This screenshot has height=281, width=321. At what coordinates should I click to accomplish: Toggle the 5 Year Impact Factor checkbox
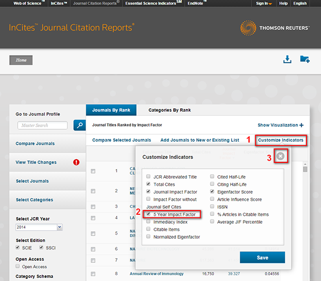click(148, 214)
